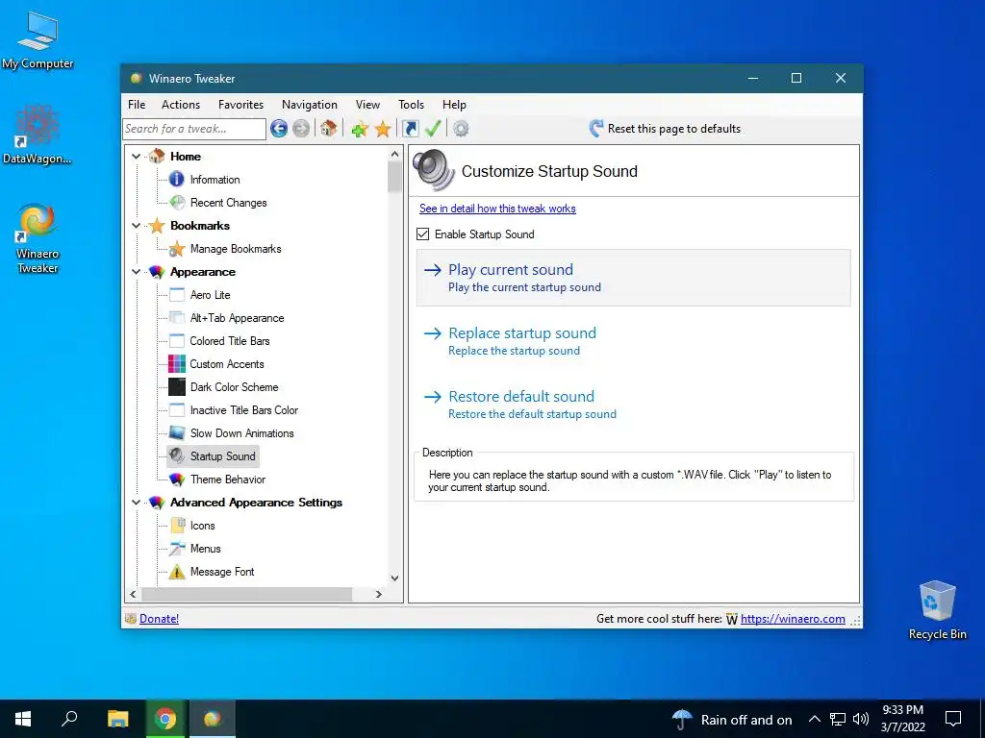Screen dimensions: 985x738
Task: Click the Menus item icon
Action: 177,548
